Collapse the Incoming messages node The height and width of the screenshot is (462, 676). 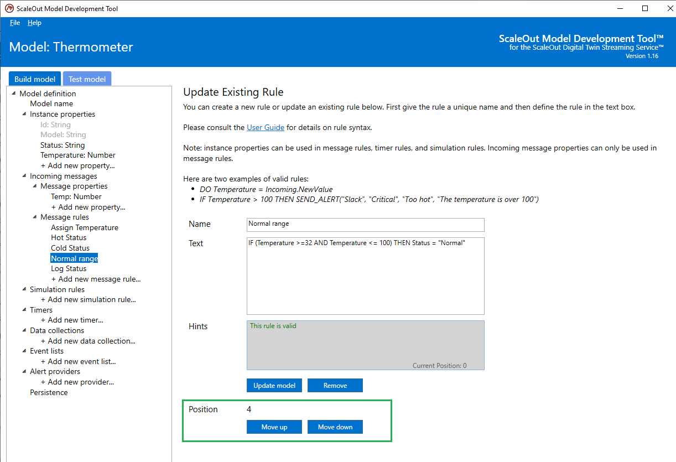click(x=24, y=176)
